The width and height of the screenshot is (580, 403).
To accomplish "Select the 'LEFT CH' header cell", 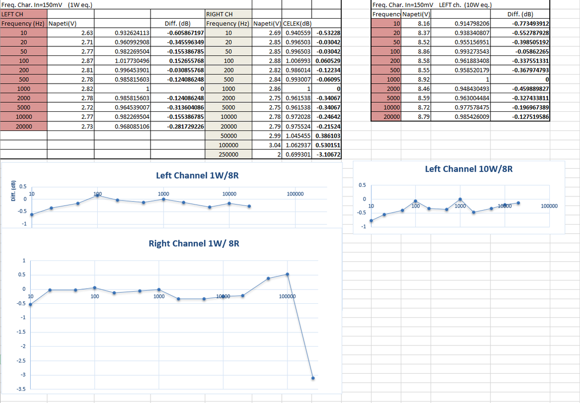I will [24, 14].
